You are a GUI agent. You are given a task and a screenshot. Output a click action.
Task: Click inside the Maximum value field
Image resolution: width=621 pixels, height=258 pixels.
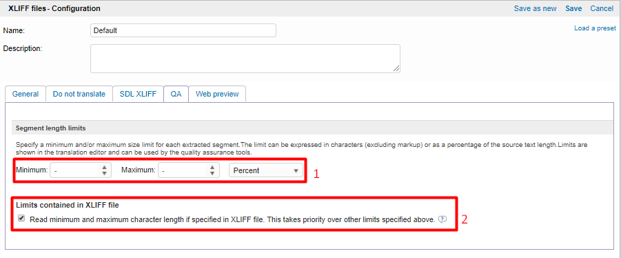pyautogui.click(x=183, y=170)
